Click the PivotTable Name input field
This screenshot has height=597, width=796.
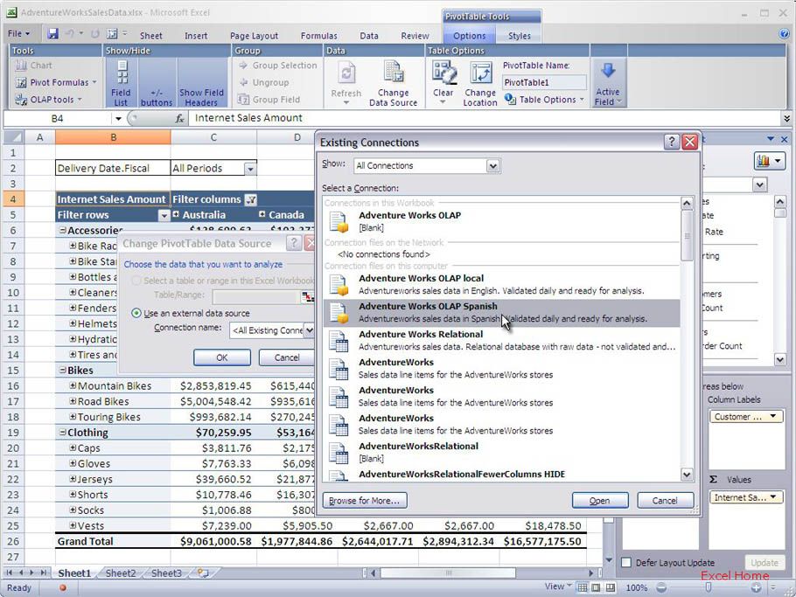click(544, 82)
